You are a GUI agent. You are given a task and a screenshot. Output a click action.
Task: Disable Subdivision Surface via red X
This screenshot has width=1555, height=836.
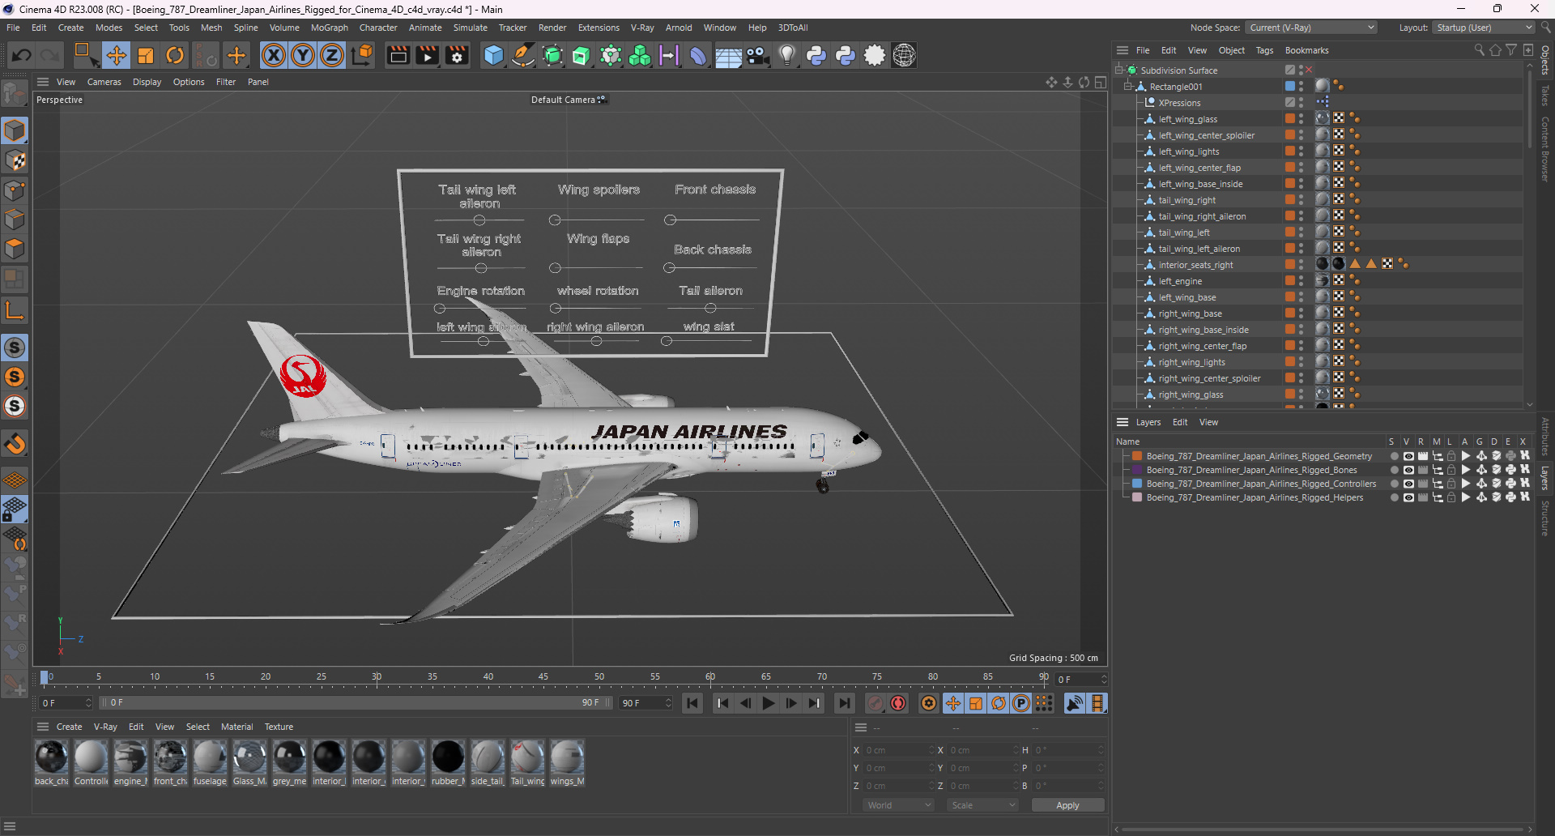click(1310, 70)
